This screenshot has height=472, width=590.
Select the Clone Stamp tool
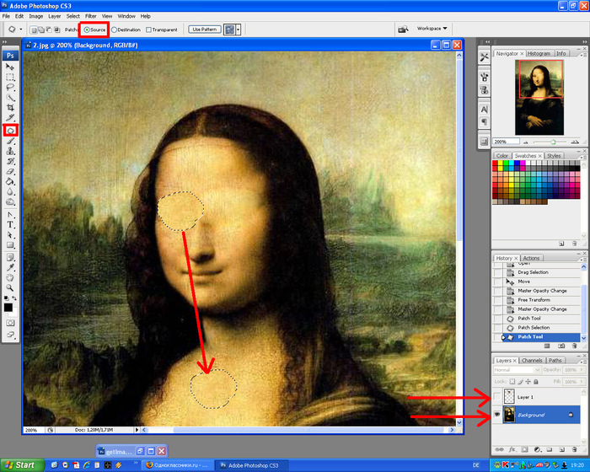pos(10,152)
